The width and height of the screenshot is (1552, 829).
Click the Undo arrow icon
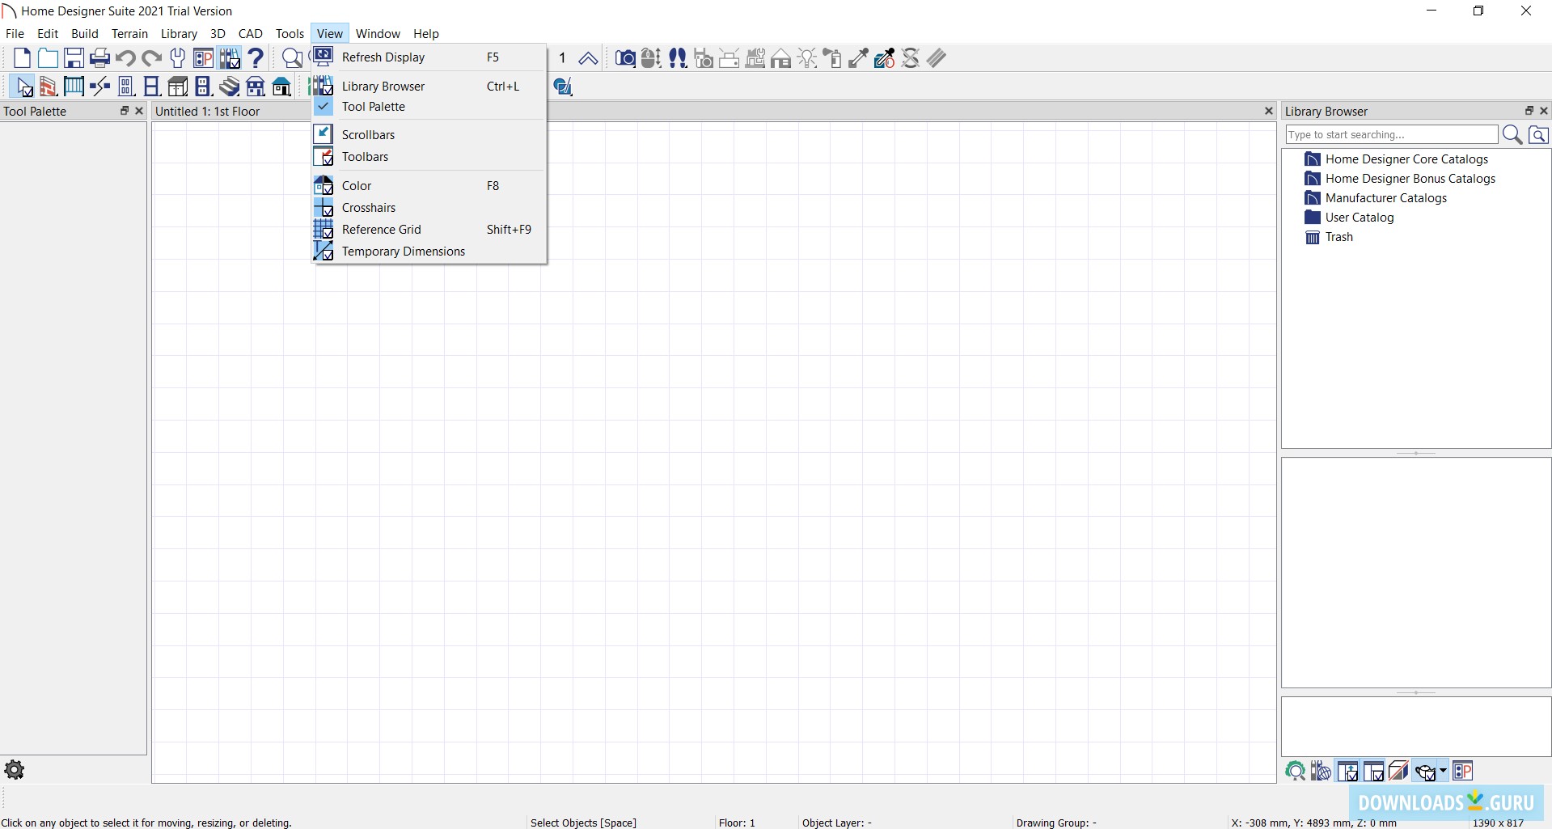pos(125,58)
